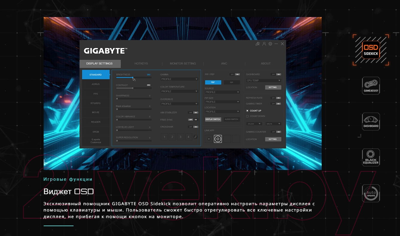Close the OSD Sidekick window
Screen dimensions: 400x236
282,44
